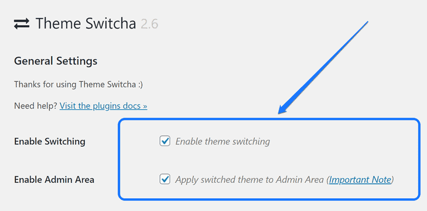This screenshot has height=211, width=427.
Task: Click the 2.6 version number
Action: [x=149, y=24]
